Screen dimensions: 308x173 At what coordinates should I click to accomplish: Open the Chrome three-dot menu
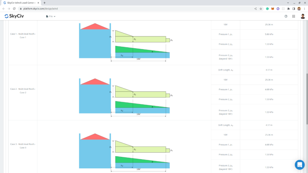coord(305,8)
